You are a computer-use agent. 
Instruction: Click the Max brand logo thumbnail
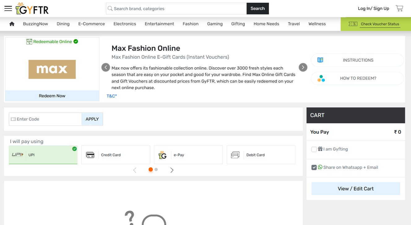pyautogui.click(x=52, y=69)
